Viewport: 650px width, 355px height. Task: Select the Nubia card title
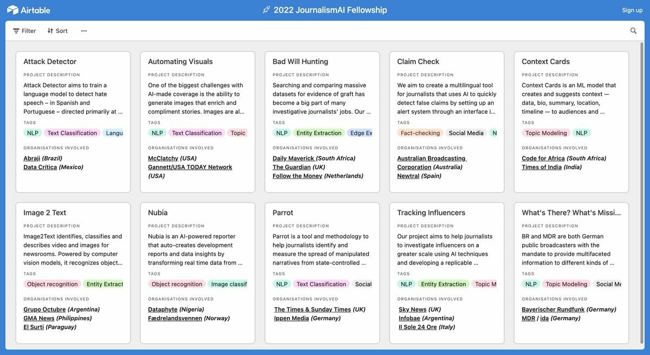pos(158,213)
